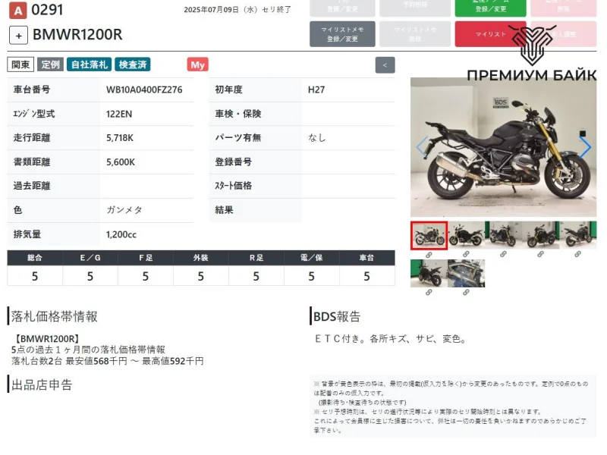607x455 pixels.
Task: Click the 自社落札 status badge
Action: tap(89, 65)
